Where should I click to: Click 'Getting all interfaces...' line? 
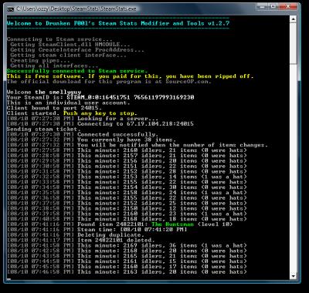click(x=54, y=66)
